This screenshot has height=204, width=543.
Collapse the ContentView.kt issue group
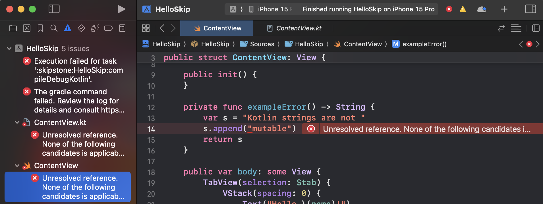tap(17, 122)
